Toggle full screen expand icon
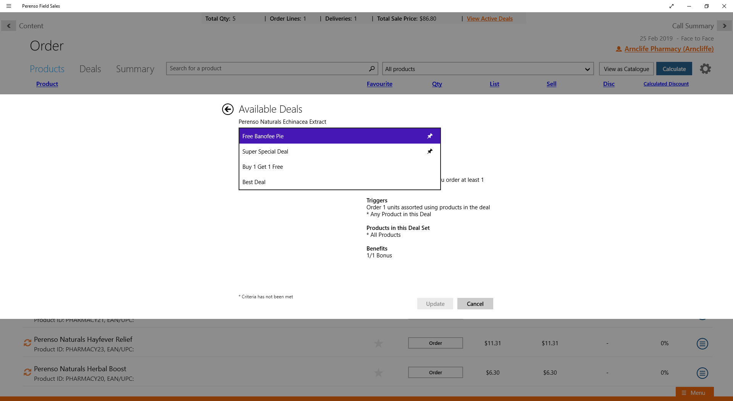The width and height of the screenshot is (733, 401). [x=672, y=6]
